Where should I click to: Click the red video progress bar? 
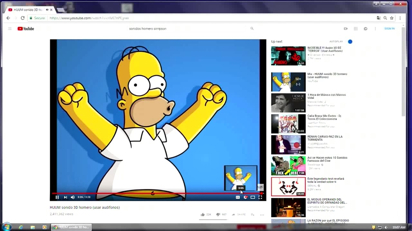(x=158, y=193)
